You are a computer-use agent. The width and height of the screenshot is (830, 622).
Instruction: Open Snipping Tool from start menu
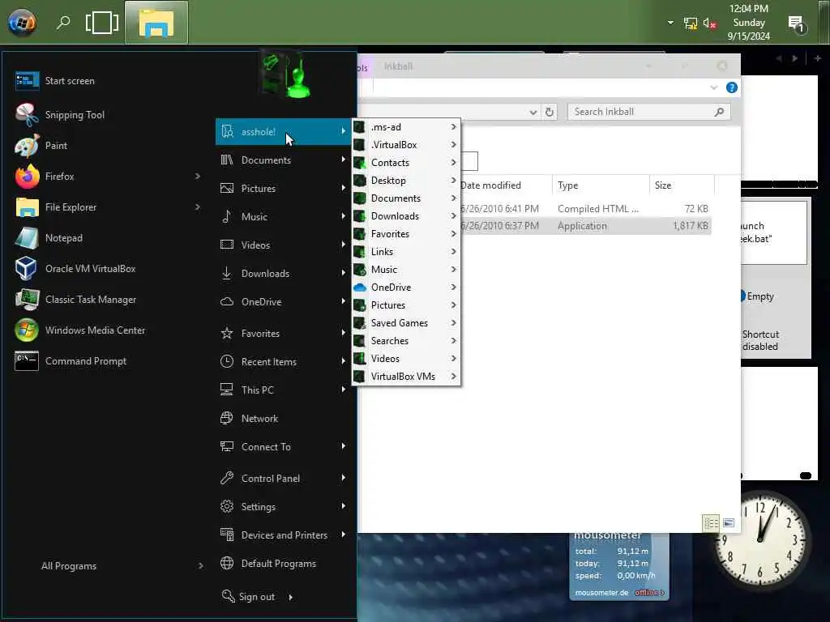tap(74, 115)
